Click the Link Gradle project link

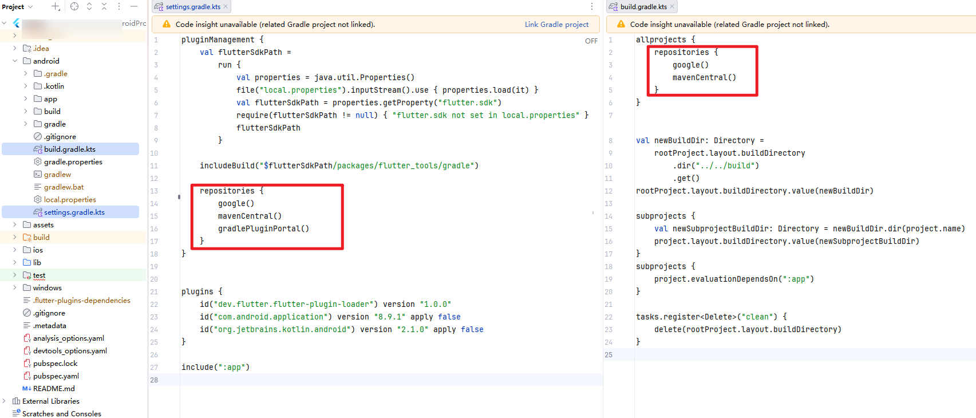coord(556,24)
